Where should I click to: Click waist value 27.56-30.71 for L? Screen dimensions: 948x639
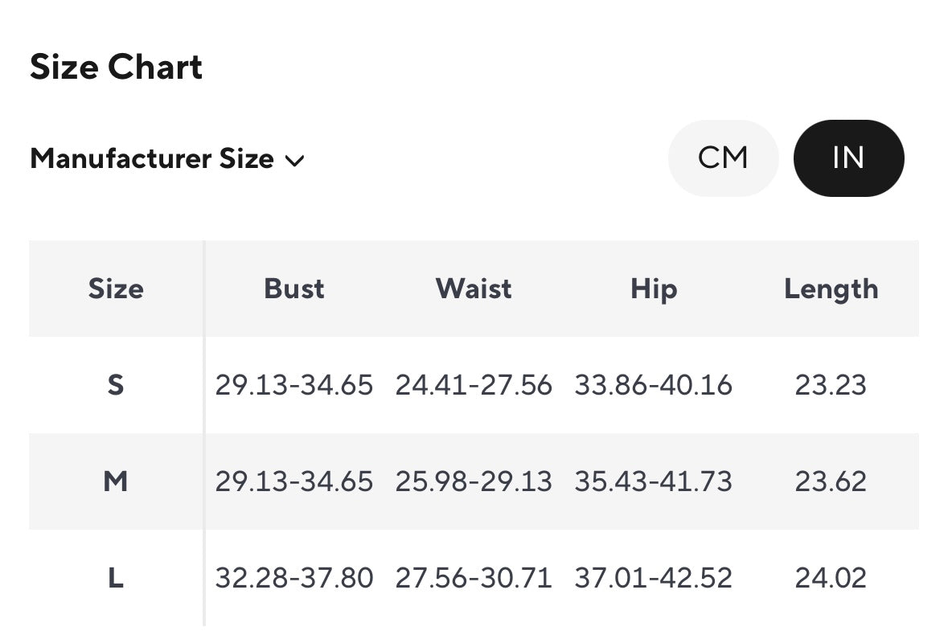pos(474,578)
